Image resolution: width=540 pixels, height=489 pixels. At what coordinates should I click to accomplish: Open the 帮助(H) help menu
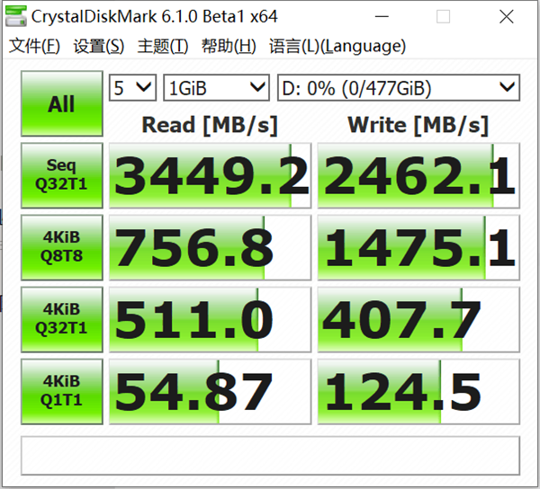[229, 47]
